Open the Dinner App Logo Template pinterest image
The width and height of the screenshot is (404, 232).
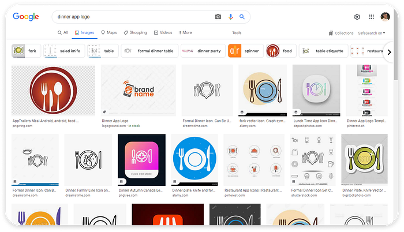[x=366, y=90]
